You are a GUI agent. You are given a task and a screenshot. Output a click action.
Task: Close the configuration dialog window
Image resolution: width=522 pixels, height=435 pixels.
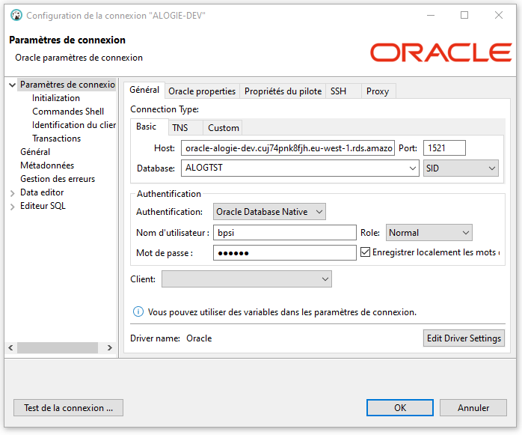click(498, 15)
